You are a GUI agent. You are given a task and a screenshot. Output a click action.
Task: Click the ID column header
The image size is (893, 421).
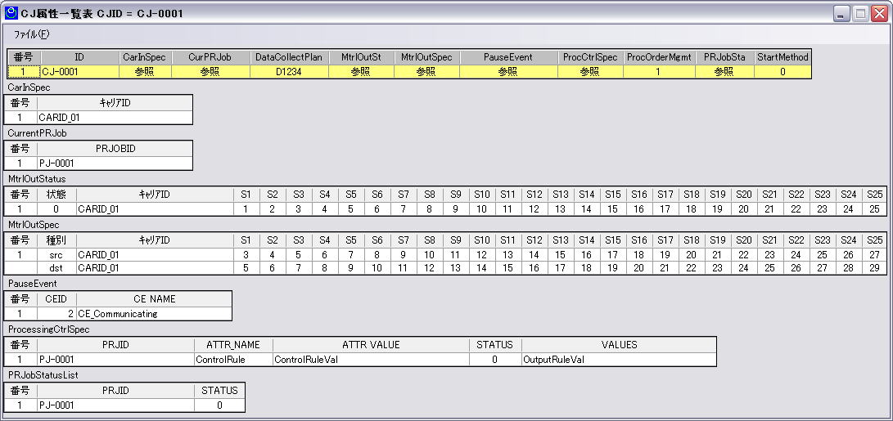[x=79, y=57]
